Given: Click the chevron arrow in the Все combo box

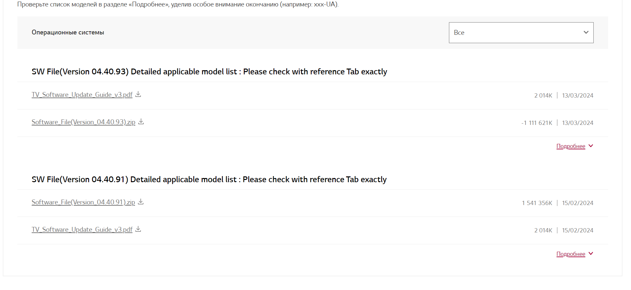Looking at the screenshot, I should (586, 33).
